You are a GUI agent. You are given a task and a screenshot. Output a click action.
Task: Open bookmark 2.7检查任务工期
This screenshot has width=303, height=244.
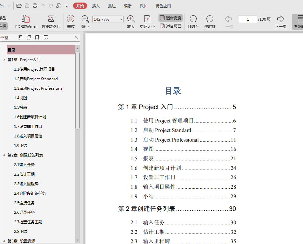pyautogui.click(x=28, y=222)
